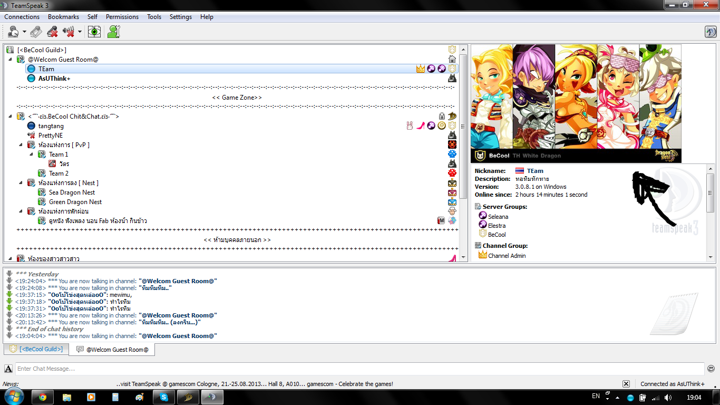The height and width of the screenshot is (405, 720).
Task: Open the text formatting A button
Action: (x=8, y=369)
